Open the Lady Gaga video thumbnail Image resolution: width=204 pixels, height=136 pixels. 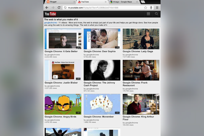(141, 39)
